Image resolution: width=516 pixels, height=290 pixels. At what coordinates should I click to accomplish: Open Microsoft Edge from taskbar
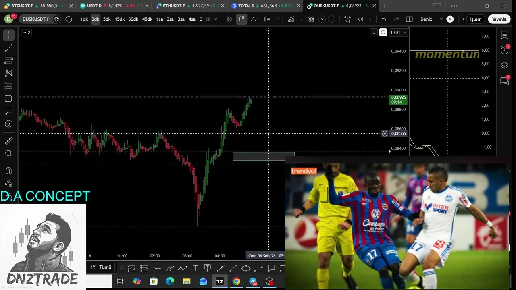pos(170,281)
